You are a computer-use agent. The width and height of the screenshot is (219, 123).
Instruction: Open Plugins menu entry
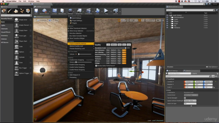tap(73, 23)
